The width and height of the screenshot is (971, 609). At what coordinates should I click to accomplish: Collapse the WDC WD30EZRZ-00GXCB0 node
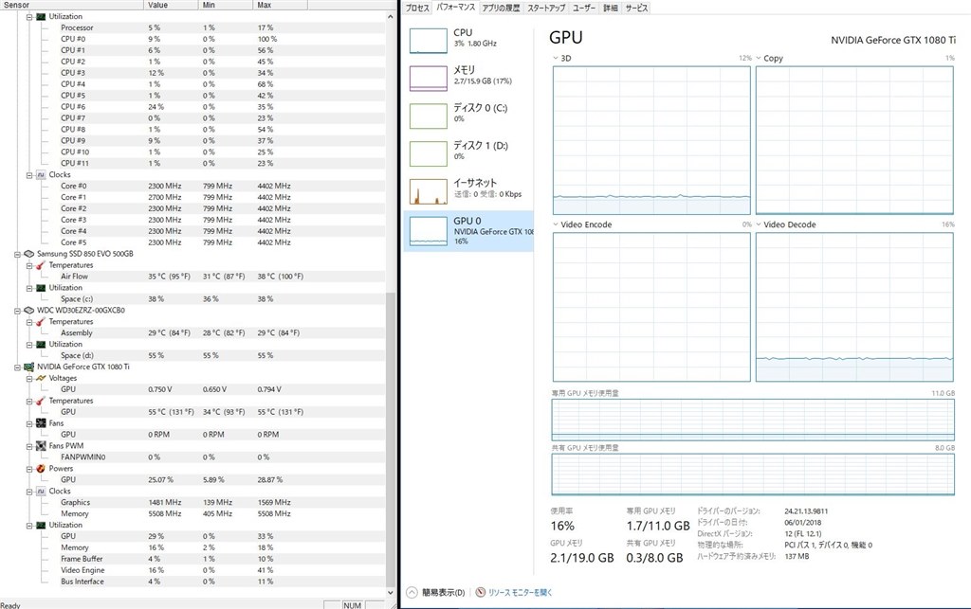point(17,311)
